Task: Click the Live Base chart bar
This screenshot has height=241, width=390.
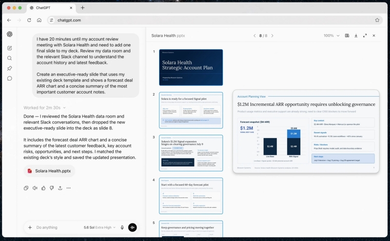Action: [x=270, y=147]
